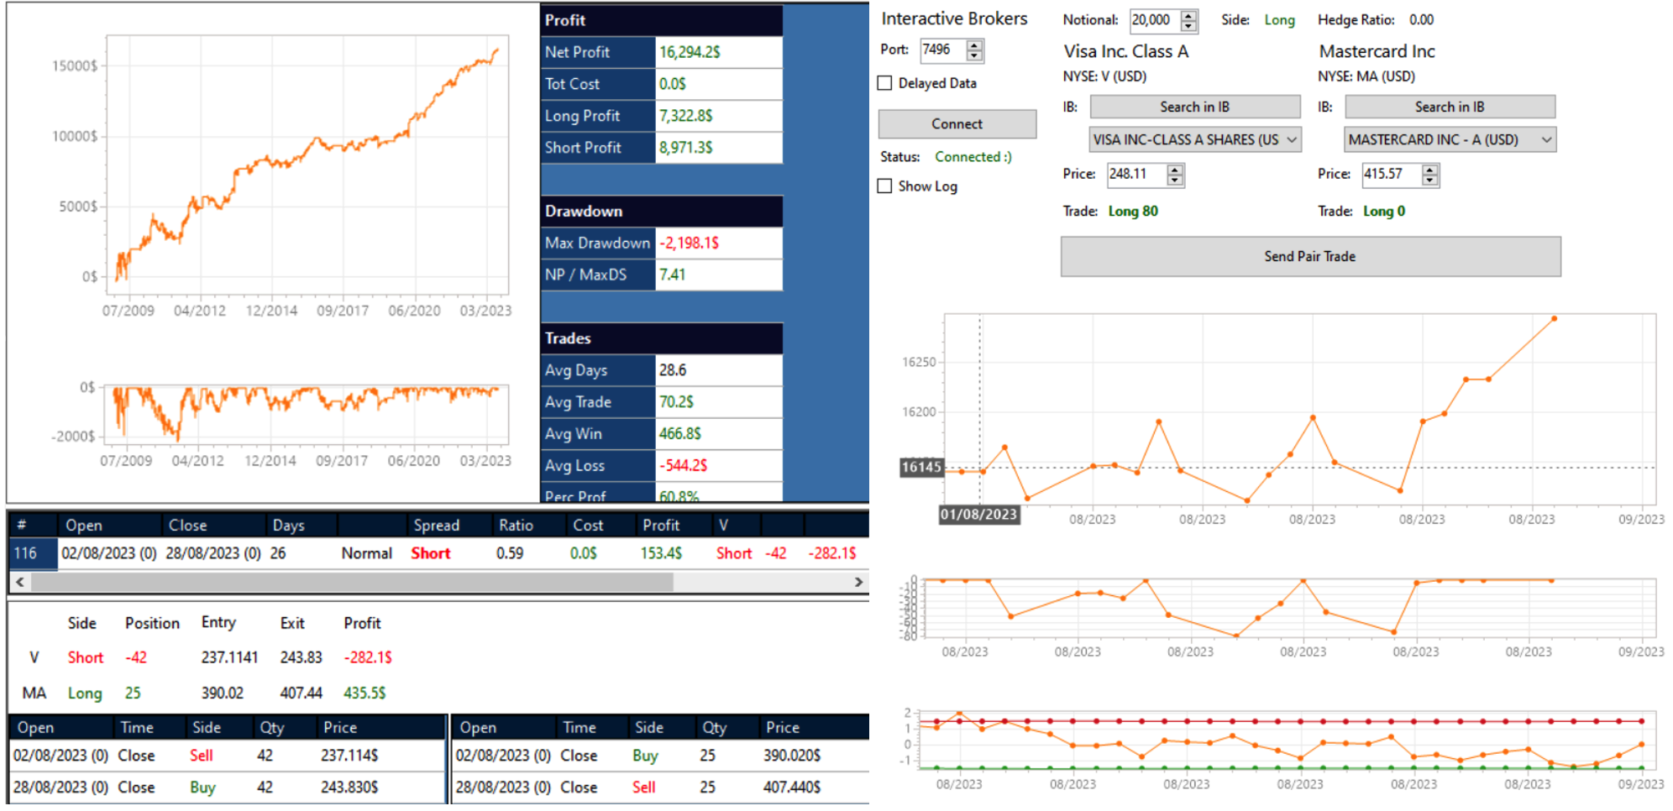Open the MASTERCARD INC - A (USD) dropdown
The image size is (1673, 811).
1450,139
